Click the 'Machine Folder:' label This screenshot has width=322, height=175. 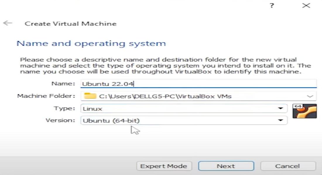pos(46,96)
